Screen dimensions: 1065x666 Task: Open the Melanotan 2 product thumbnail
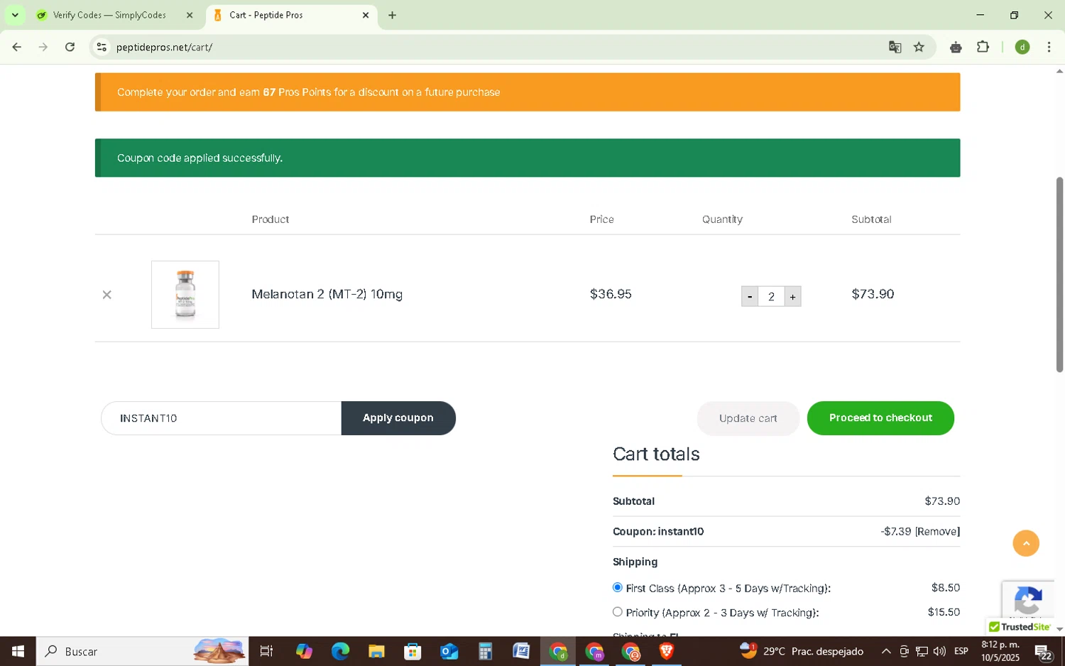pyautogui.click(x=185, y=295)
